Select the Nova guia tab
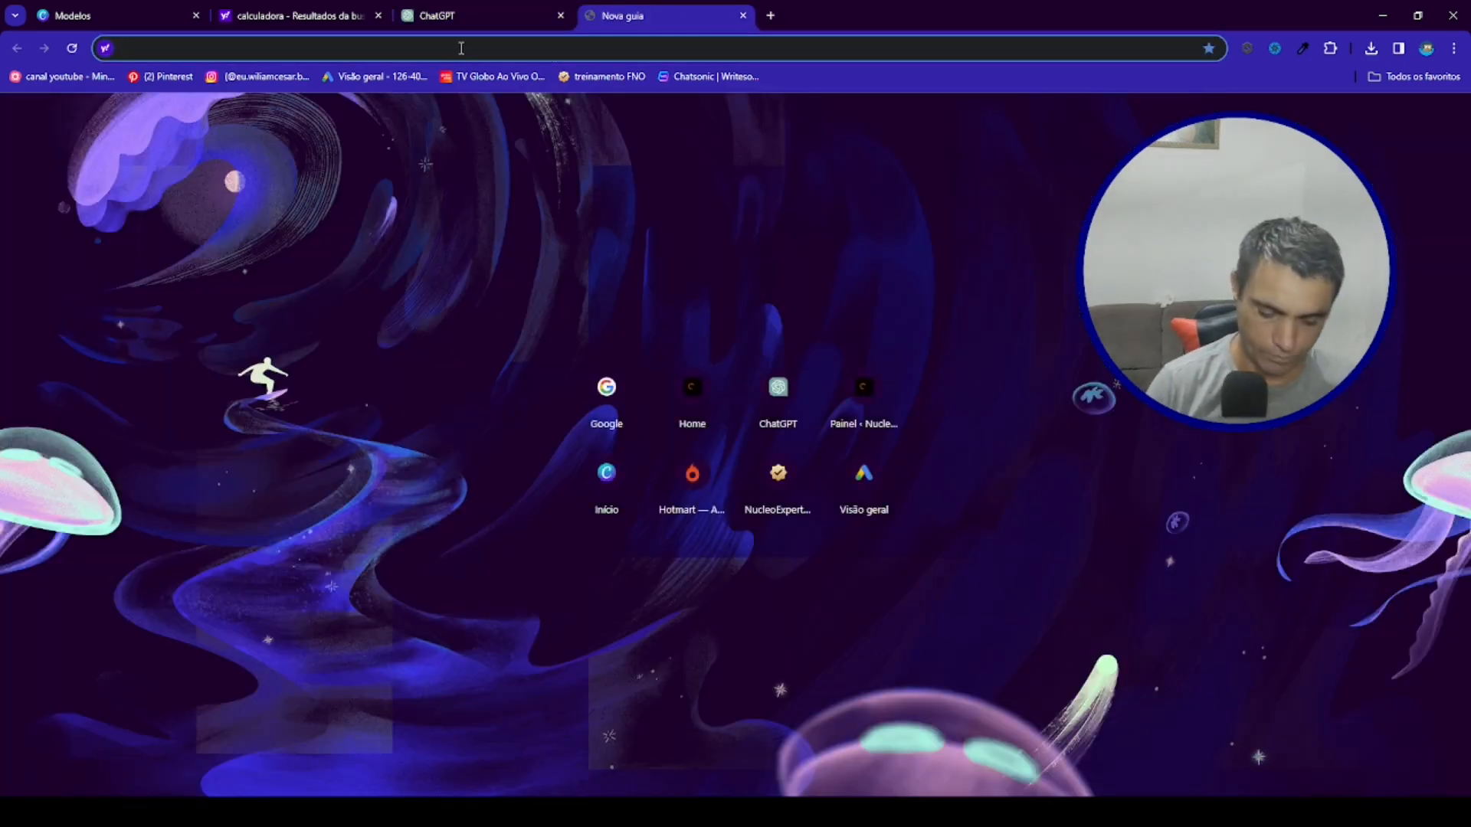This screenshot has height=827, width=1471. tap(665, 15)
